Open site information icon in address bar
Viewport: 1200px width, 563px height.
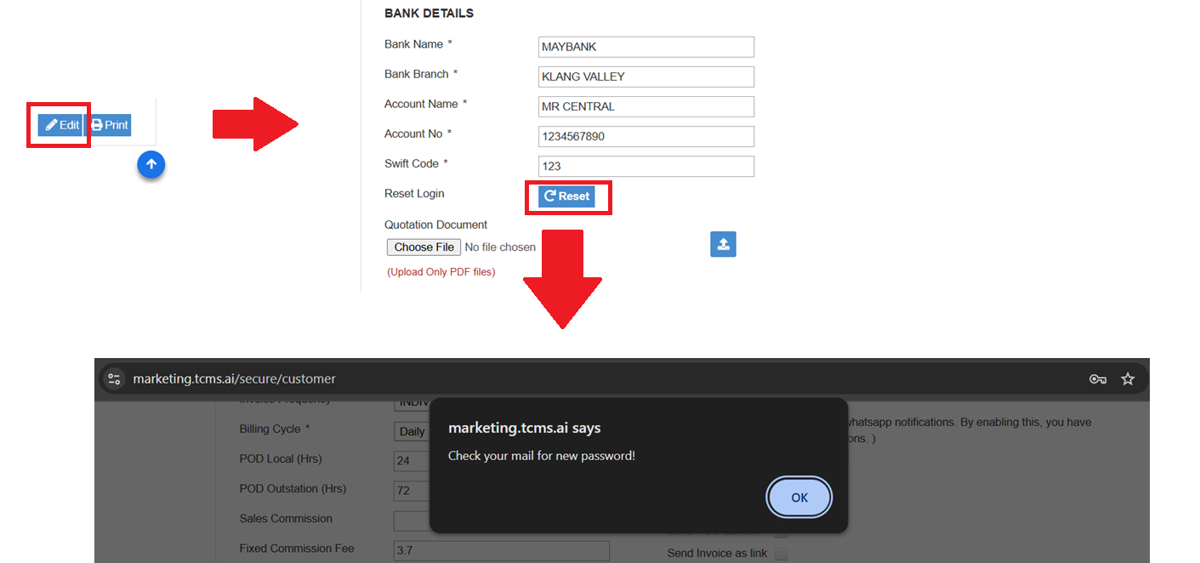click(115, 378)
